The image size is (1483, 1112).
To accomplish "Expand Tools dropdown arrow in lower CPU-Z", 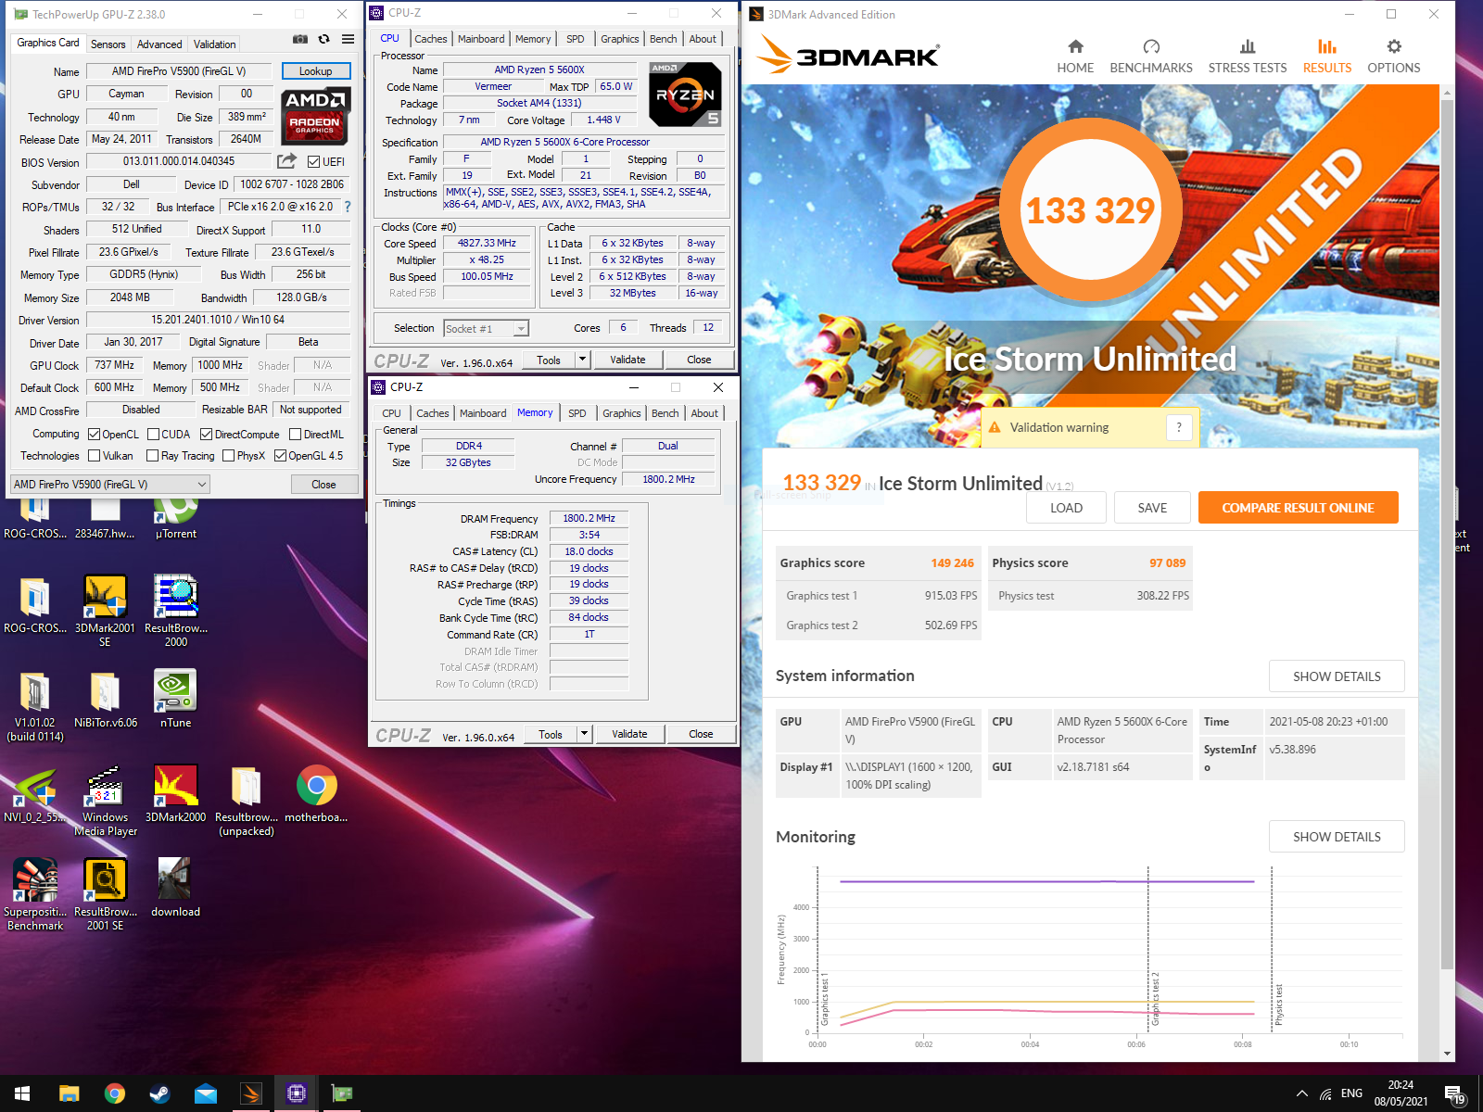I will pos(584,734).
